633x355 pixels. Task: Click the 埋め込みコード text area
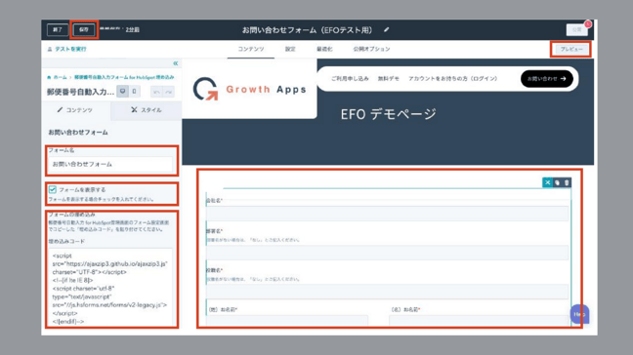click(111, 287)
